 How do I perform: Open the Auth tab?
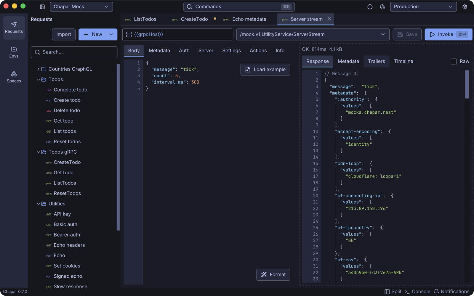[x=184, y=51]
